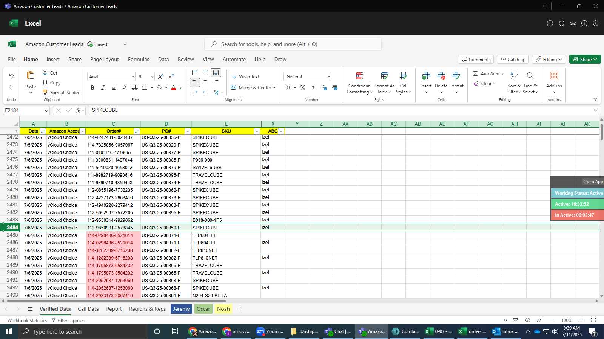604x339 pixels.
Task: Apply the fill color bucket
Action: click(159, 87)
